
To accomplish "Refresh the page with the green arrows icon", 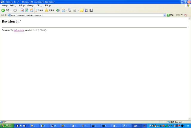I will [x=27, y=10].
